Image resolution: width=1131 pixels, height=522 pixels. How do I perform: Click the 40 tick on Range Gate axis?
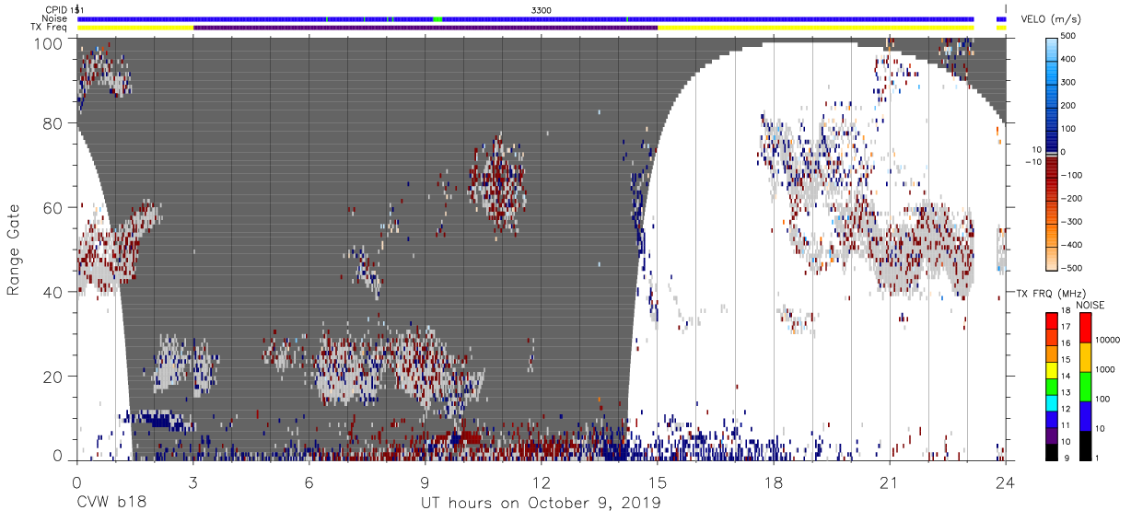coord(52,292)
